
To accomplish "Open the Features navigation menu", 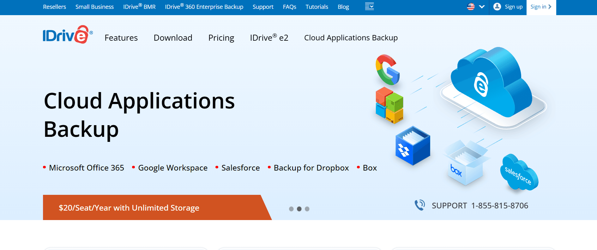I will (x=121, y=38).
